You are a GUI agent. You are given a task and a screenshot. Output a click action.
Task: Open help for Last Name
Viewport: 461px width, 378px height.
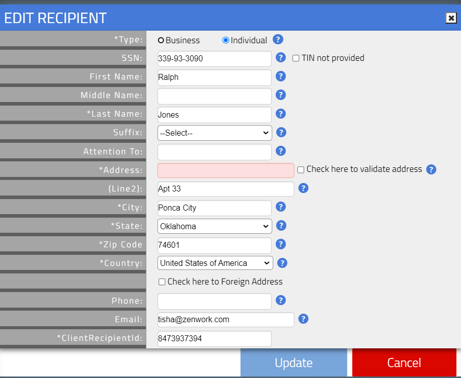(x=280, y=114)
